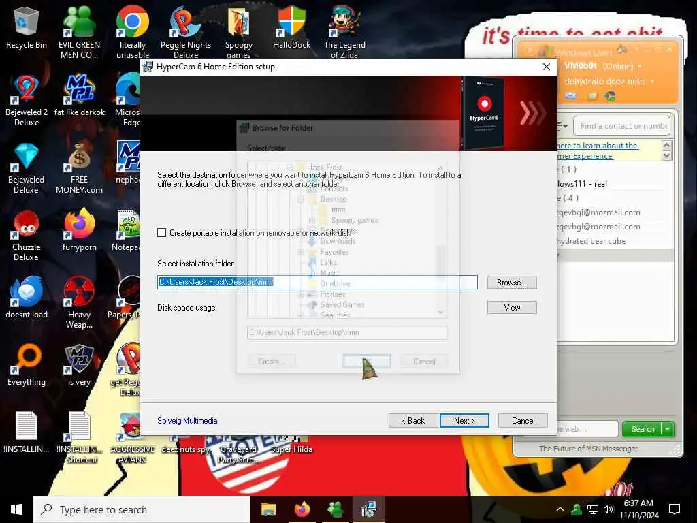This screenshot has width=697, height=523.
Task: Go back with the < Back button
Action: [x=413, y=421]
